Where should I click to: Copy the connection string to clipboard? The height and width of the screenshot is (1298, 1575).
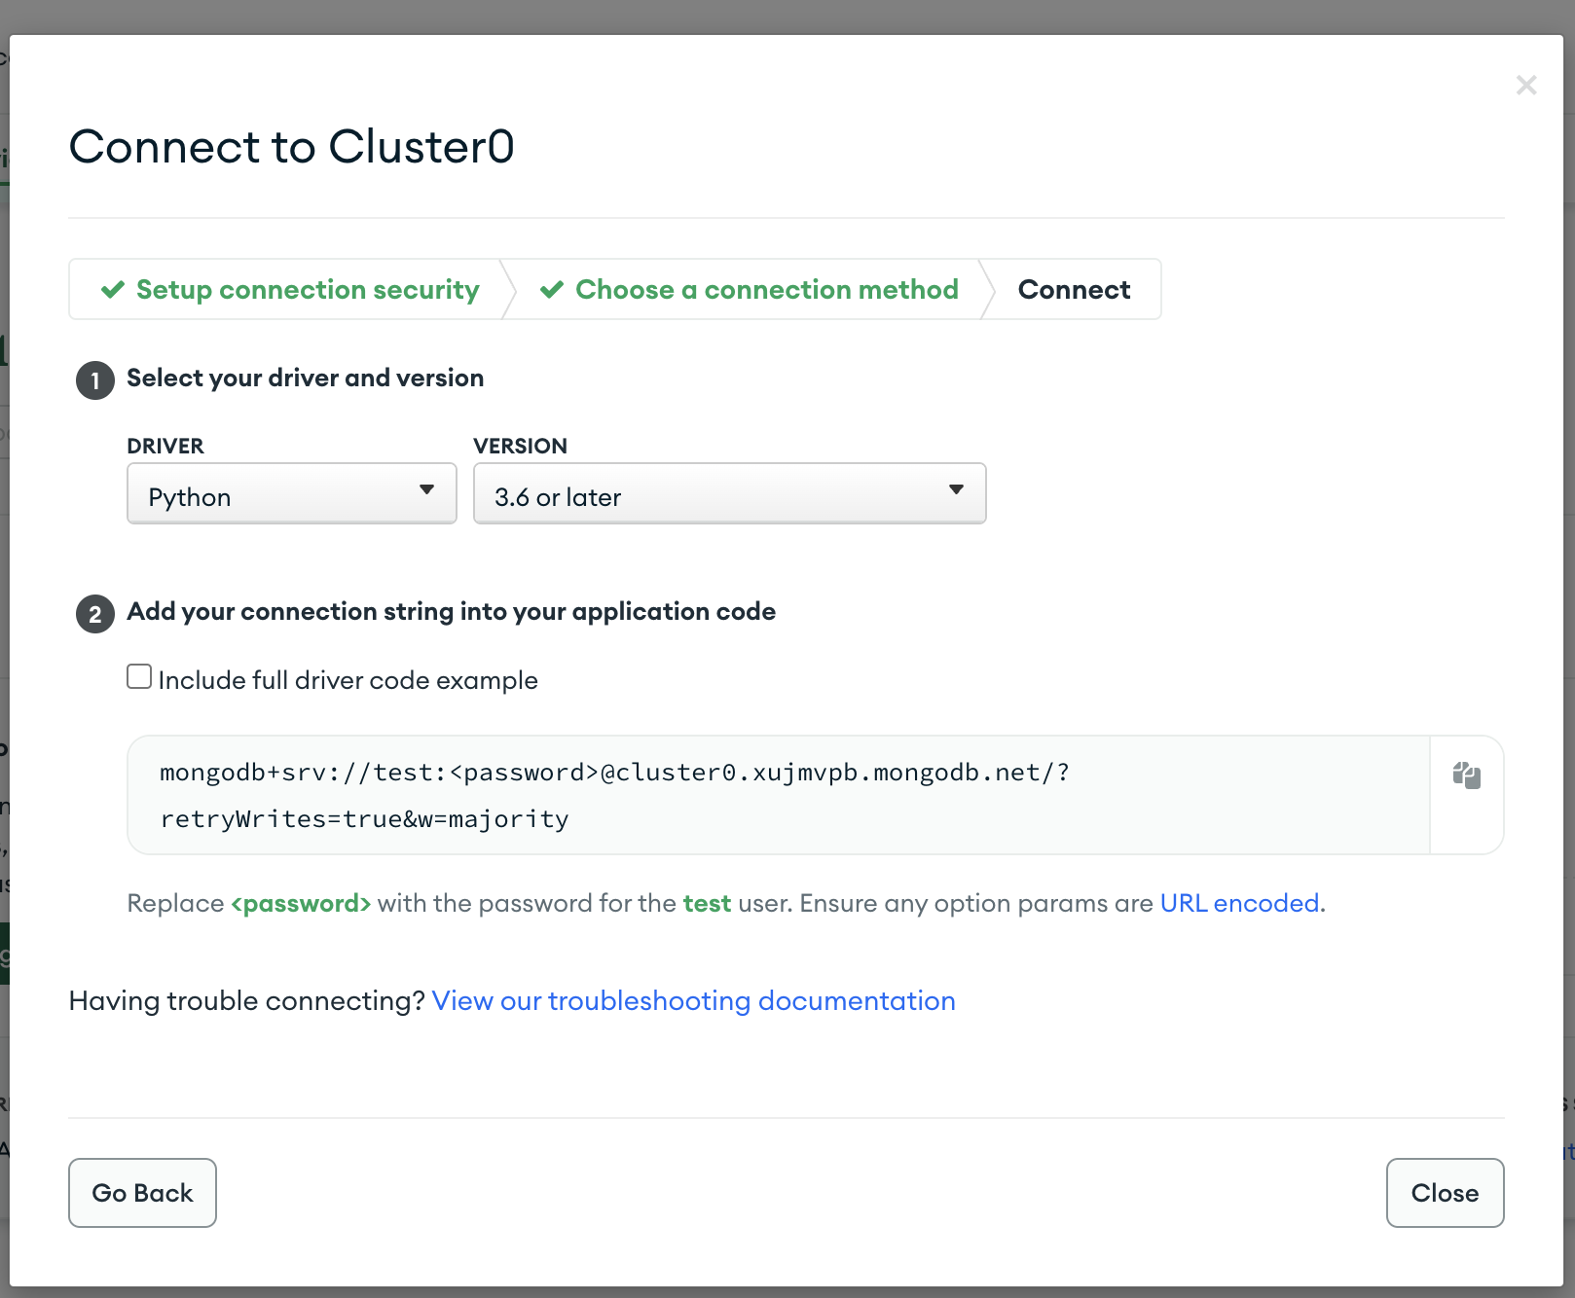coord(1466,775)
